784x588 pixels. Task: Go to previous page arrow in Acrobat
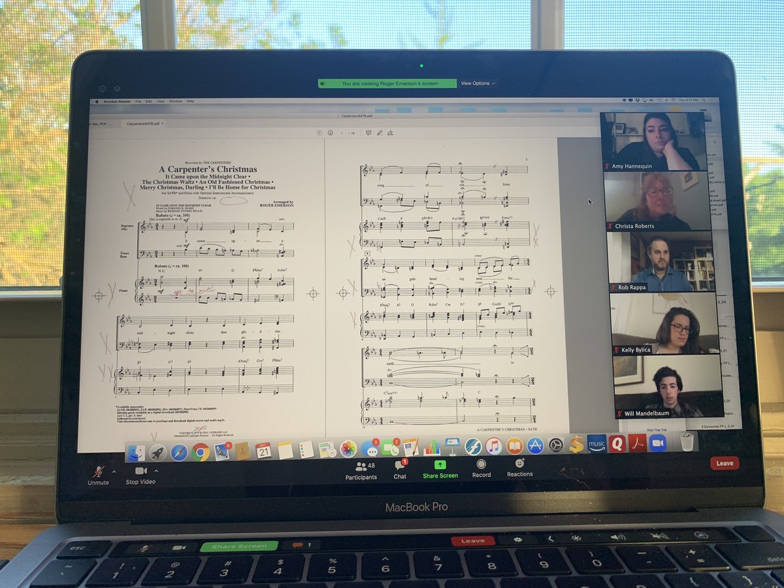319,133
